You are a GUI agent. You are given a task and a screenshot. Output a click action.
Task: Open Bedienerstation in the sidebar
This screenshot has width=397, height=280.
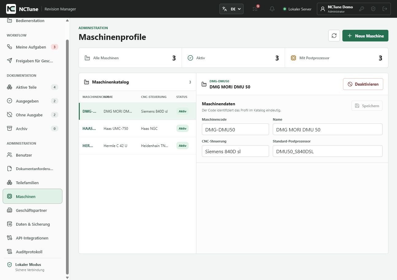tap(33, 21)
